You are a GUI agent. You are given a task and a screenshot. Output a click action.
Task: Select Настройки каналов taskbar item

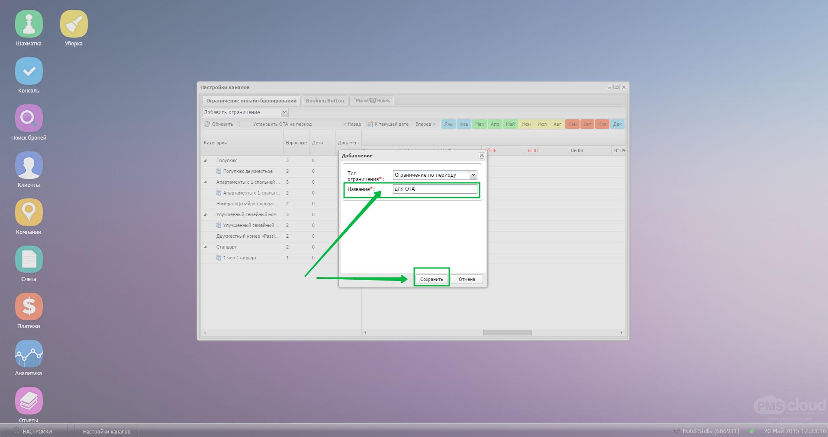coord(106,431)
